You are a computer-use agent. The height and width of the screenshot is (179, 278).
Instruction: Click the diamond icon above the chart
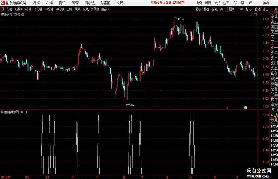[251, 15]
